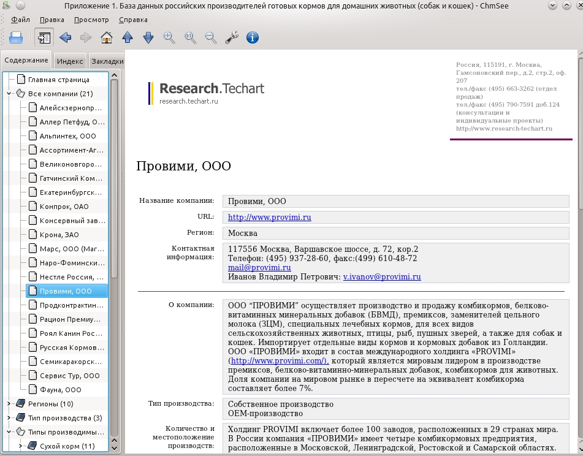Screen dimensions: 583x456
Task: Open Конпрок, ОАО page
Action: 64,207
